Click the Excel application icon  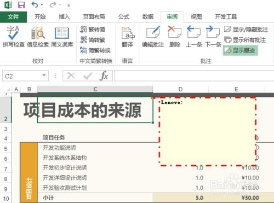pos(8,5)
